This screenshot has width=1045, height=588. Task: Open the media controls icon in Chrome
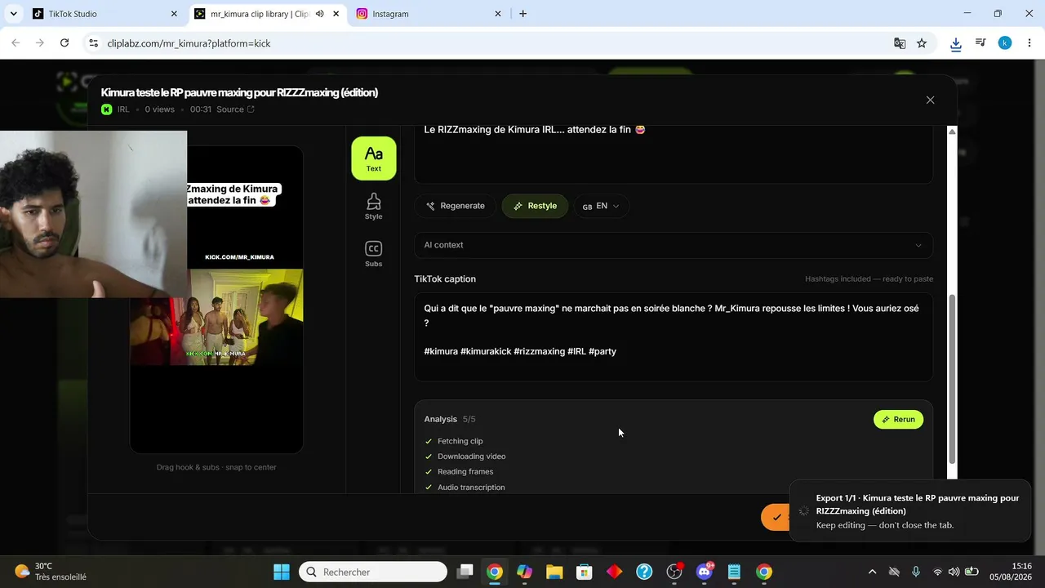[981, 43]
